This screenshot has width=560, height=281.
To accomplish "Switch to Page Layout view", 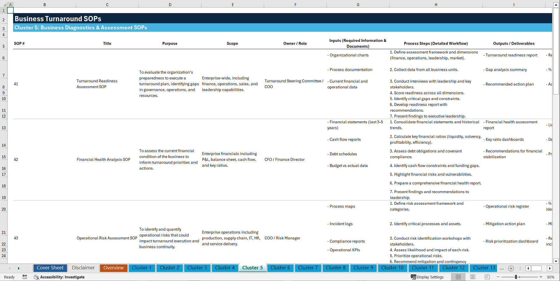I will coord(472,277).
